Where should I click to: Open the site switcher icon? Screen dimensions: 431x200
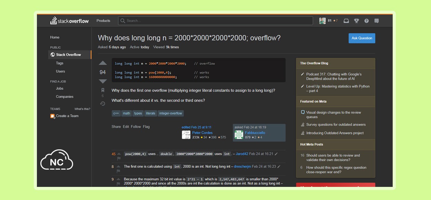pyautogui.click(x=377, y=21)
